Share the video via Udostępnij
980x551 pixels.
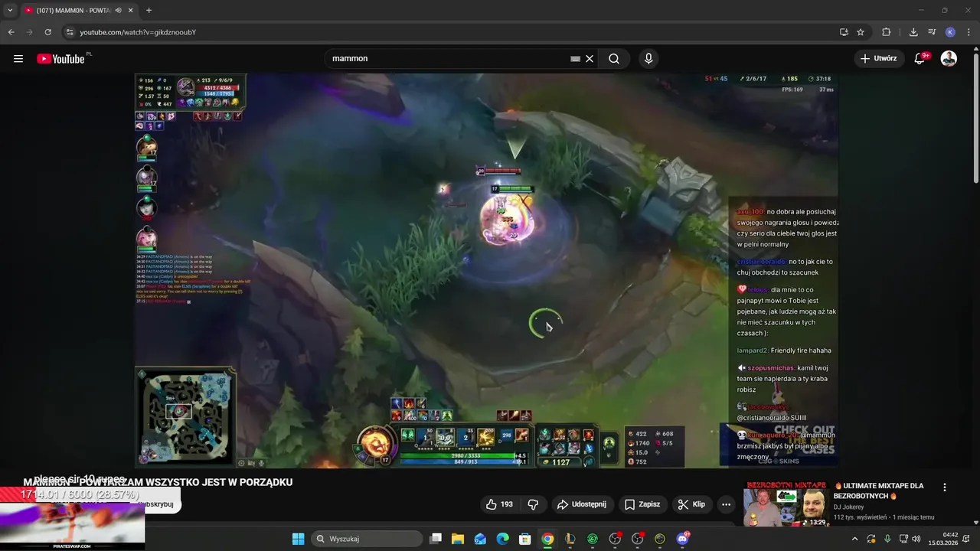(582, 504)
